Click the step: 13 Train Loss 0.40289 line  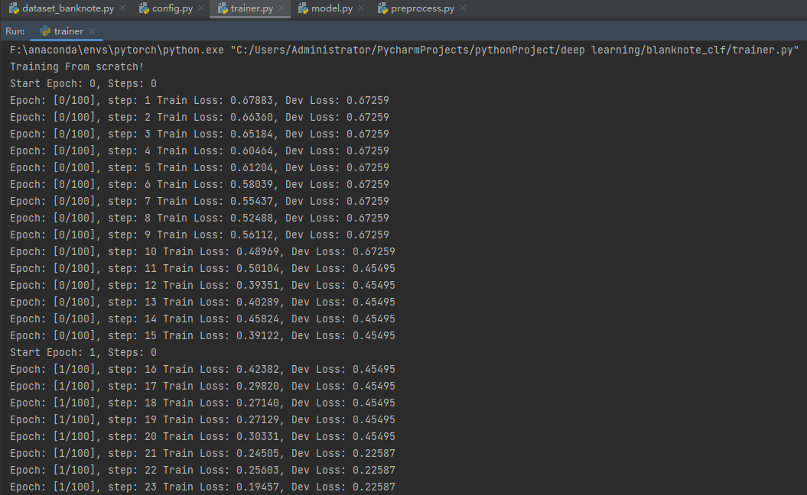click(x=203, y=302)
